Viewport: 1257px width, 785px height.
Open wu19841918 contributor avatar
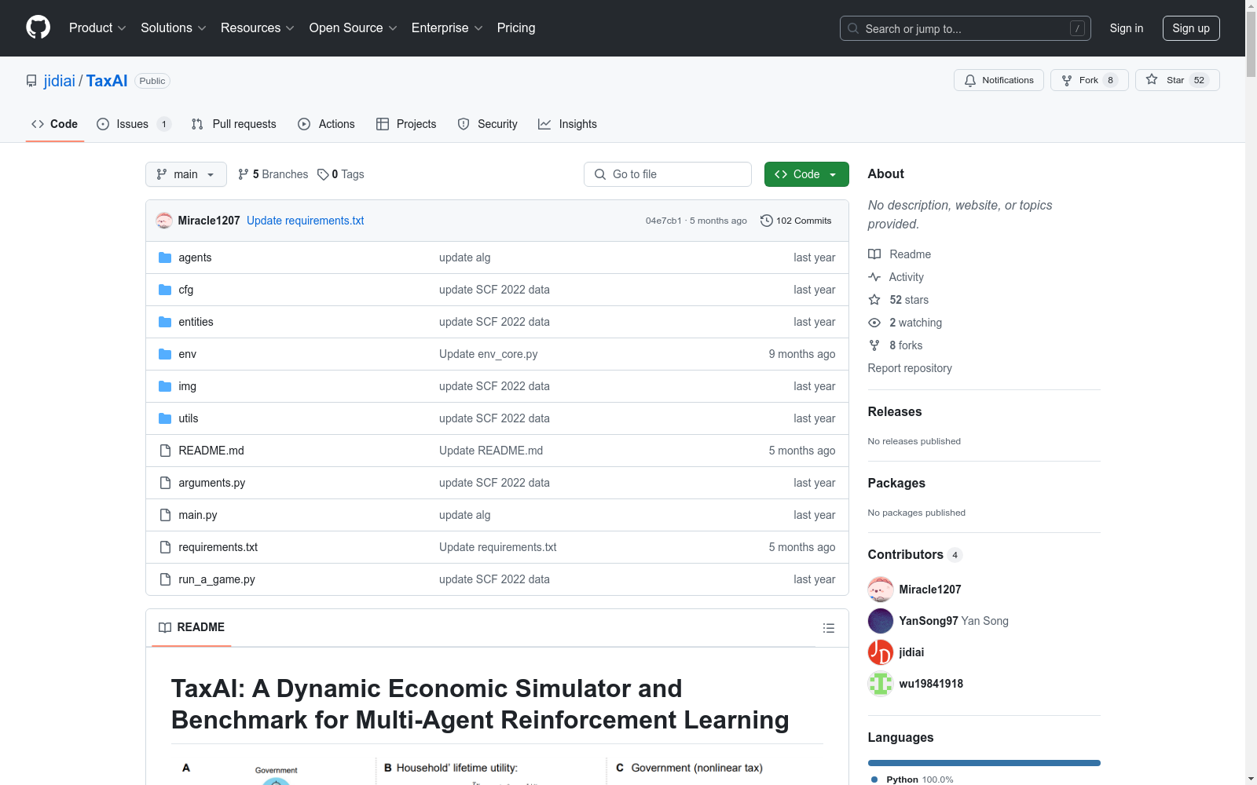click(x=881, y=684)
